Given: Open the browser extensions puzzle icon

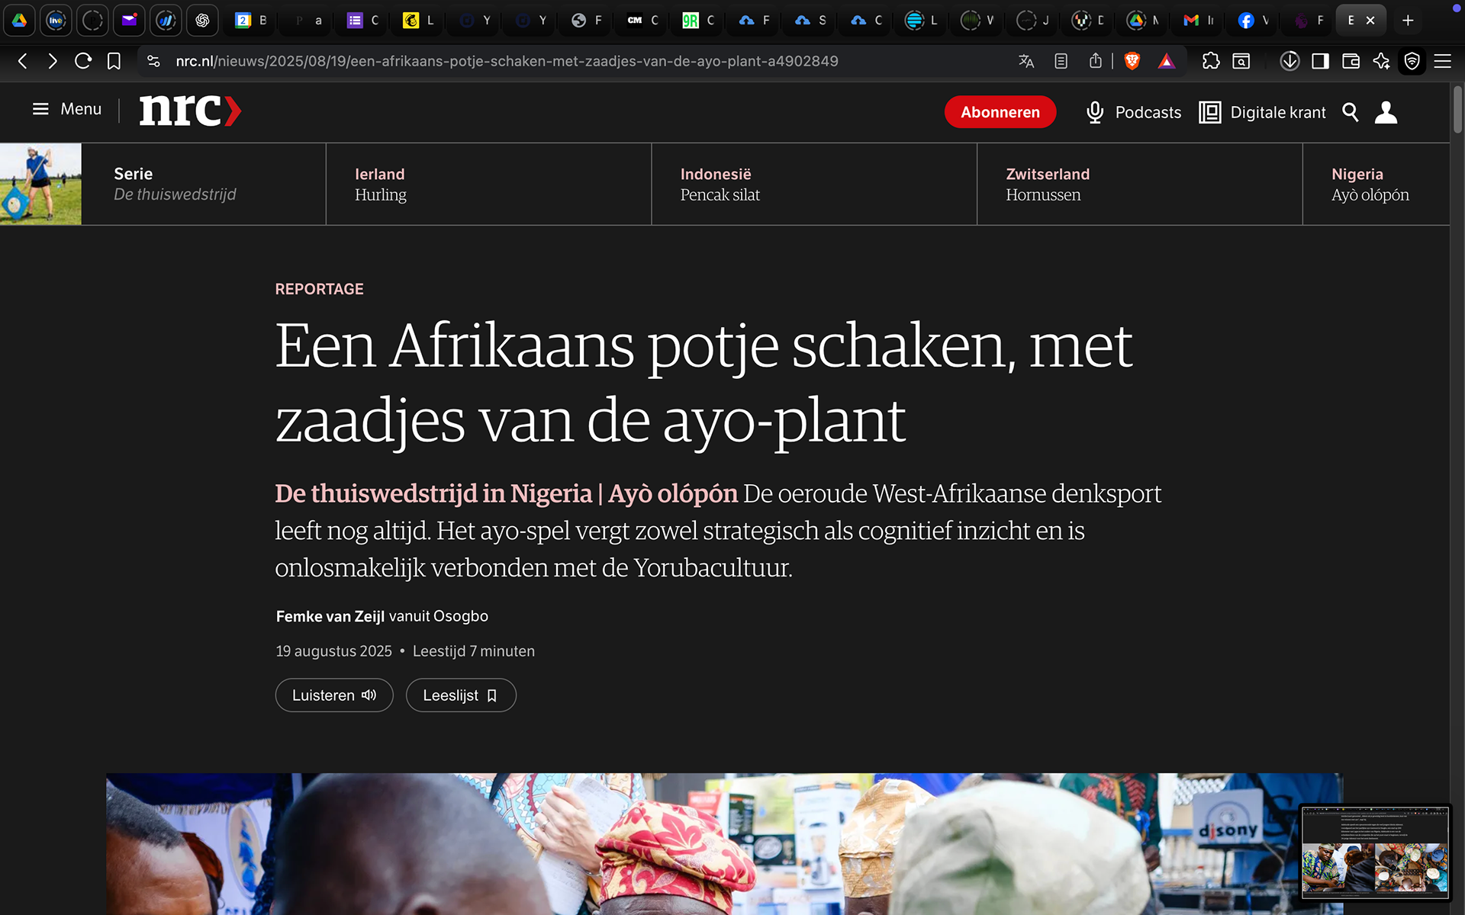Looking at the screenshot, I should click(1211, 61).
